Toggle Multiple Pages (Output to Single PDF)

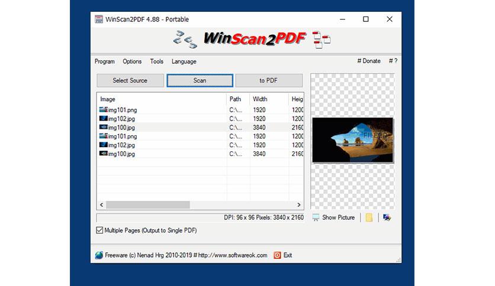99,230
